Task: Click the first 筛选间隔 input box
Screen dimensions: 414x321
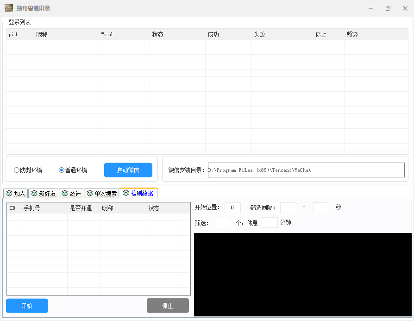Action: [288, 208]
